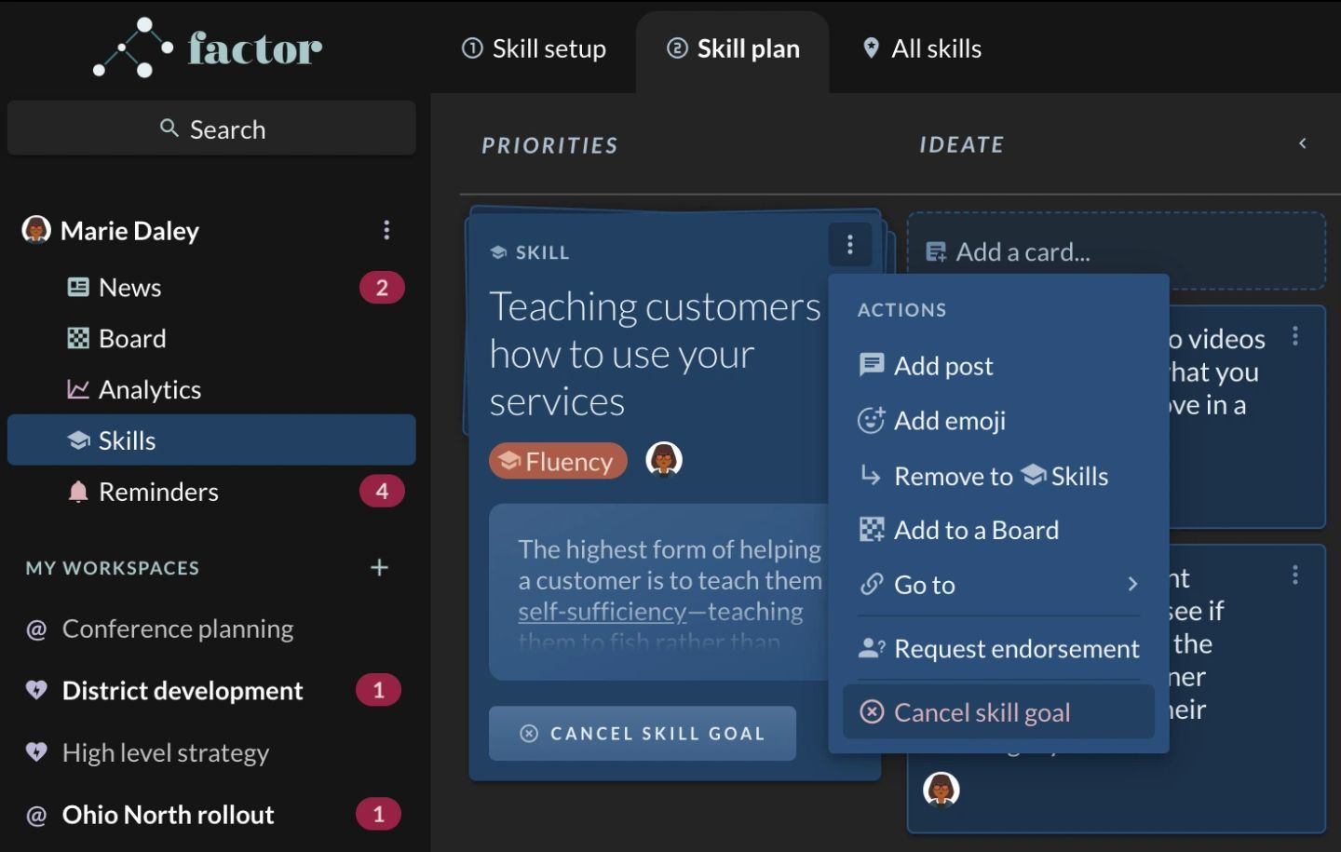Screen dimensions: 1341x852
Task: Click the News badge showing 2
Action: (x=382, y=288)
